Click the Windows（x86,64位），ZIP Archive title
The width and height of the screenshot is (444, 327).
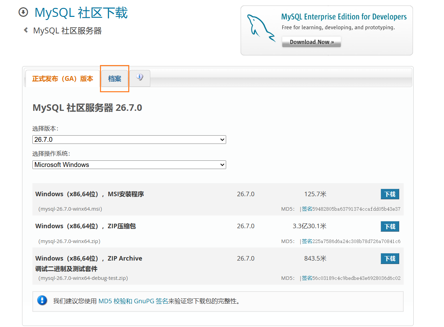coord(89,258)
